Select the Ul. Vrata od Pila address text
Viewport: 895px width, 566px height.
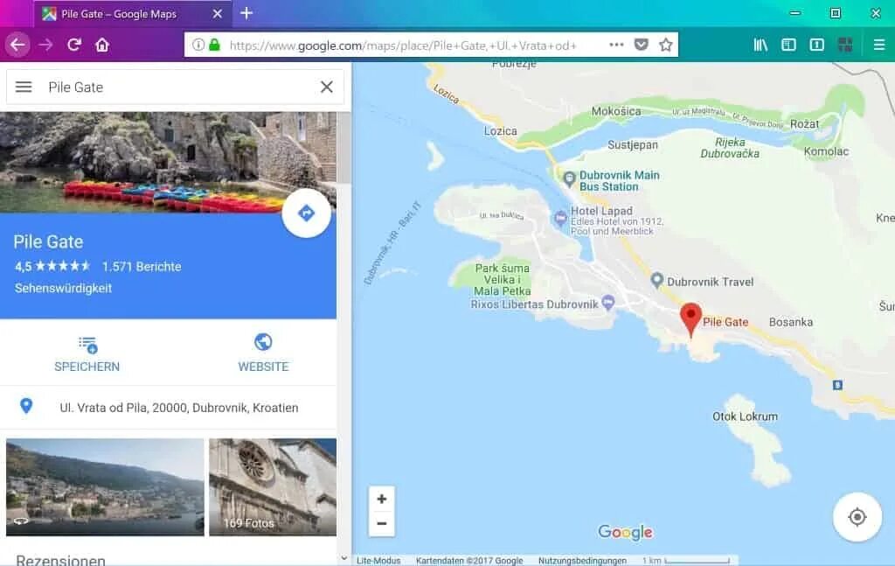click(x=179, y=408)
